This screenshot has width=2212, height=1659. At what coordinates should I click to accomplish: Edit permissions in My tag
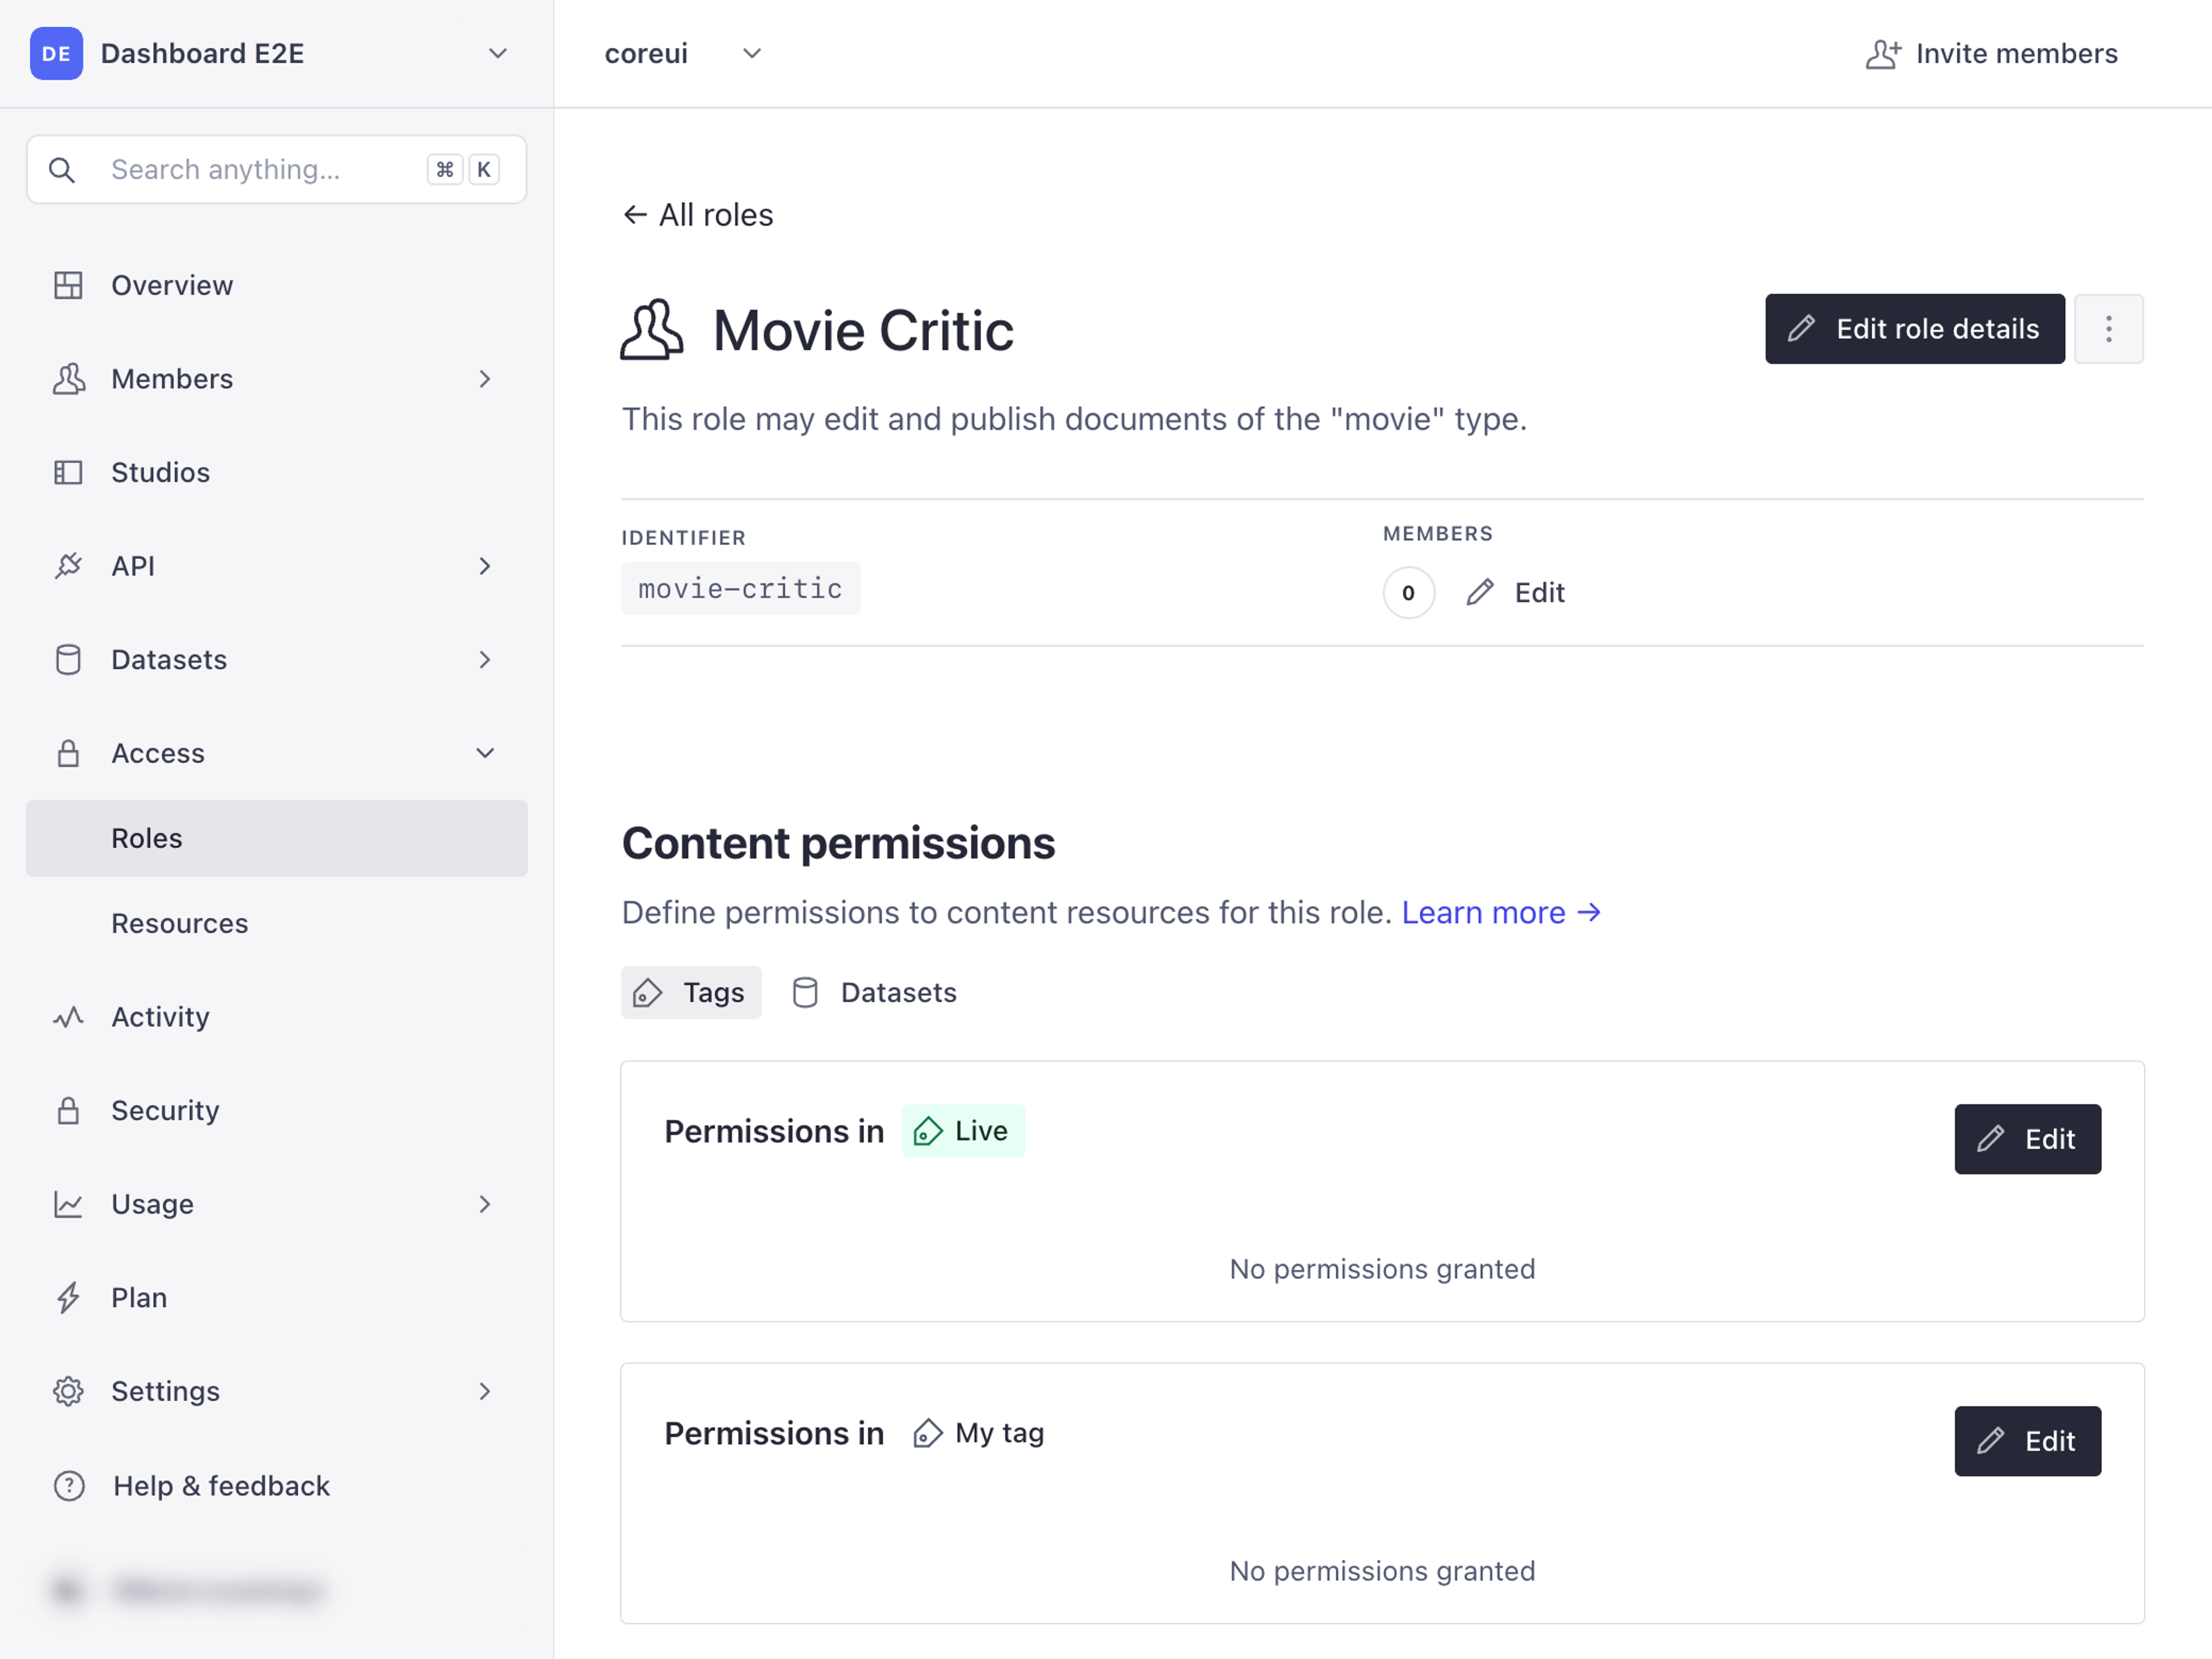[2028, 1441]
